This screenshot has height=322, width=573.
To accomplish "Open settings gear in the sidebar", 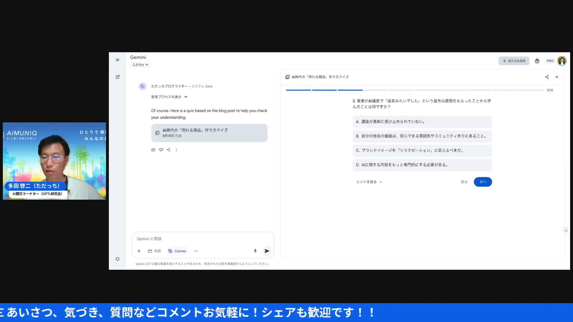I will coord(118,259).
